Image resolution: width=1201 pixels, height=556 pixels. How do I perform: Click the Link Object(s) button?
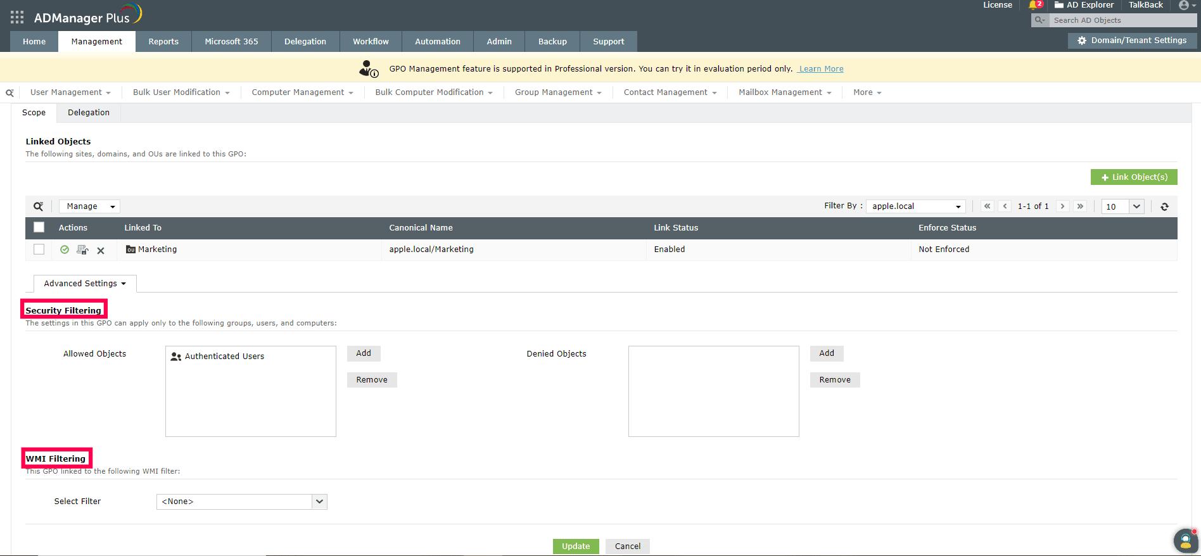pos(1134,177)
